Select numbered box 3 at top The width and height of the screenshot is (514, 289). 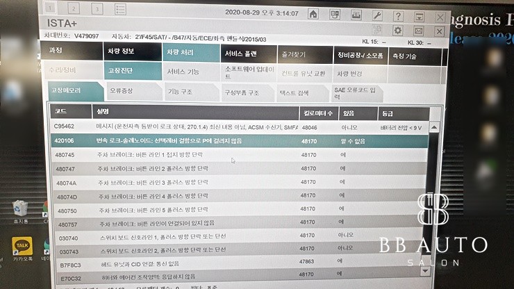(97, 9)
